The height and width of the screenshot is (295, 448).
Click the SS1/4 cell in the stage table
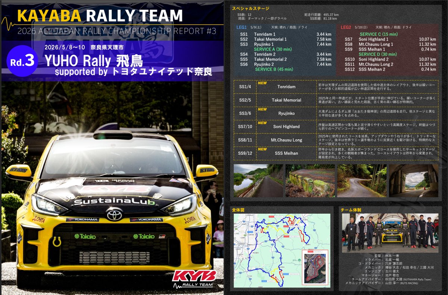pos(245,87)
